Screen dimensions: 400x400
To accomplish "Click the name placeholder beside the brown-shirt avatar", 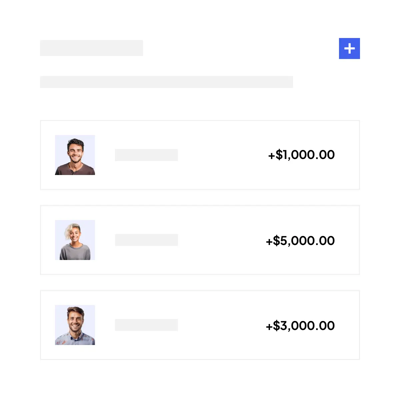I will pyautogui.click(x=146, y=155).
